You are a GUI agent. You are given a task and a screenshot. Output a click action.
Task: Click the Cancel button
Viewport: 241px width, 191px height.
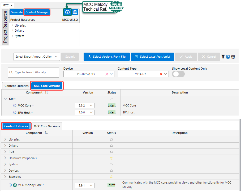tap(209, 57)
